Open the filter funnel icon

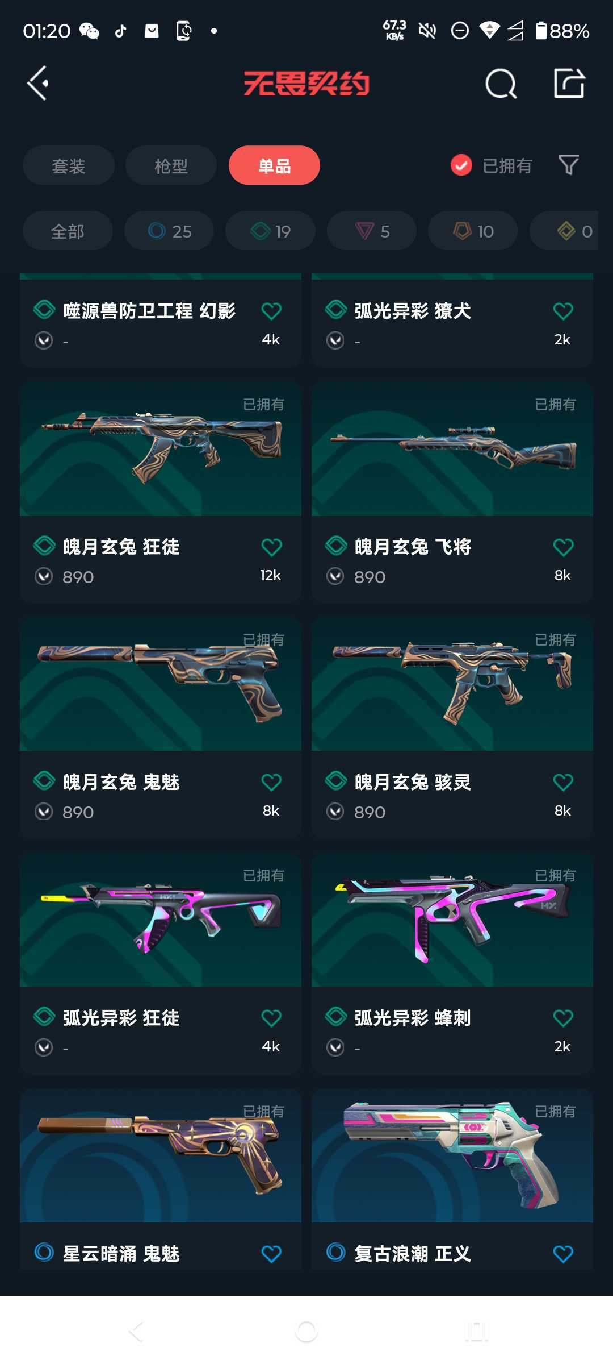pos(569,165)
